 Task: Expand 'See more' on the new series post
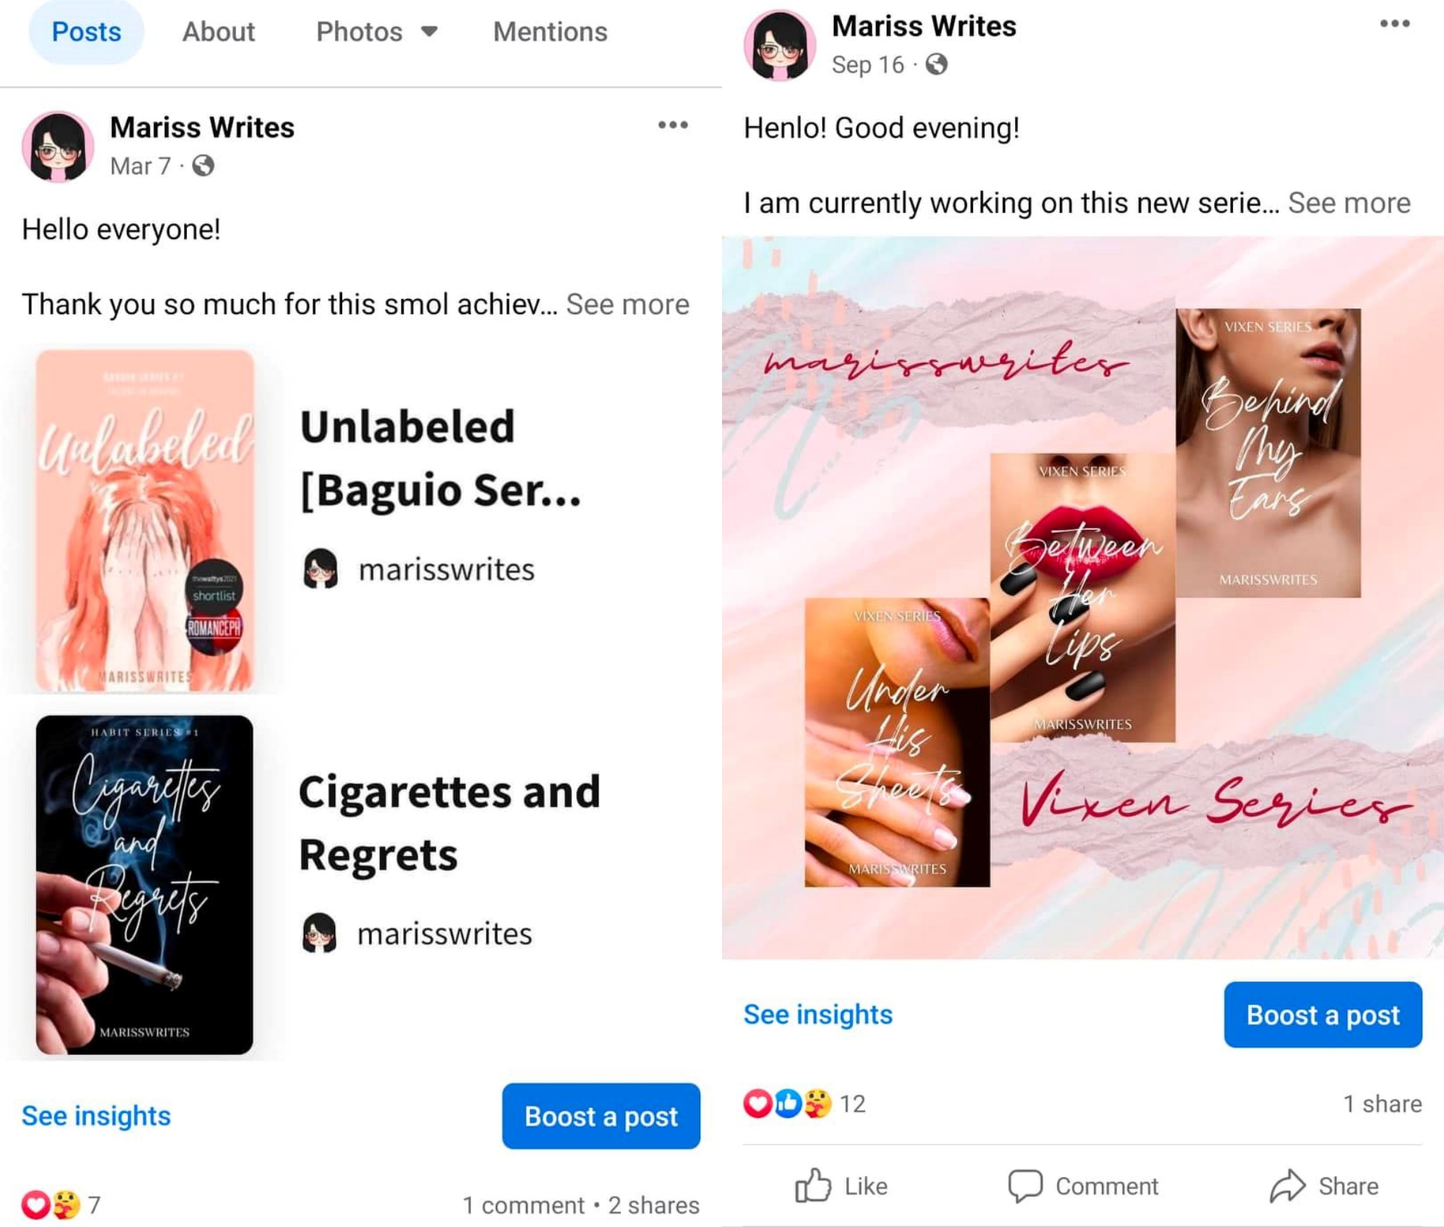point(1349,204)
